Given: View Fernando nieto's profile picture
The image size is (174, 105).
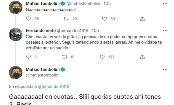Looking at the screenshot, I should pyautogui.click(x=16, y=35).
